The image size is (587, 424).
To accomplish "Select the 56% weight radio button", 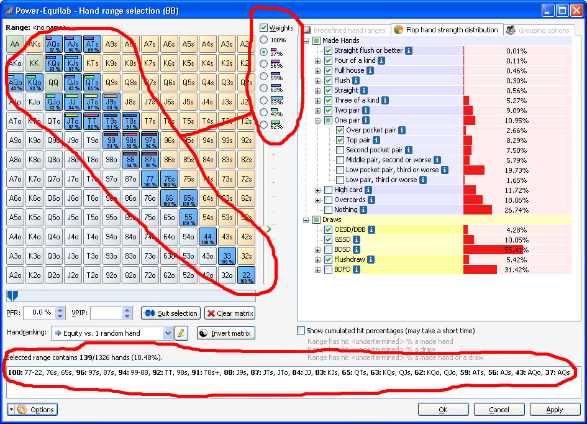I will (x=264, y=64).
